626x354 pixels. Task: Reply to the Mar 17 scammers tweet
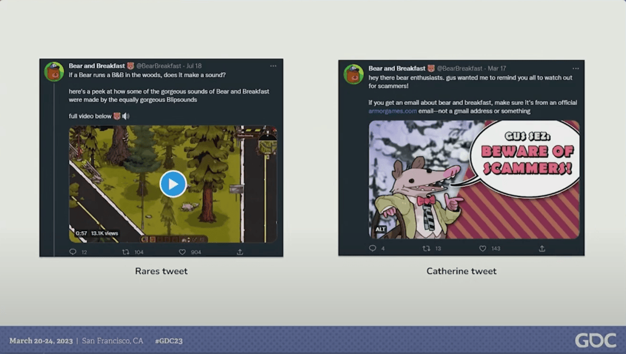coord(373,248)
